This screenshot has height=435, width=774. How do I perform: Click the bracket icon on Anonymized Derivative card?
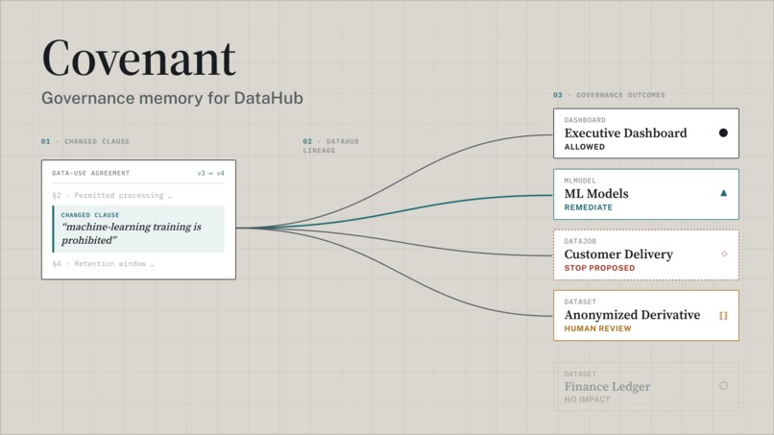click(723, 316)
